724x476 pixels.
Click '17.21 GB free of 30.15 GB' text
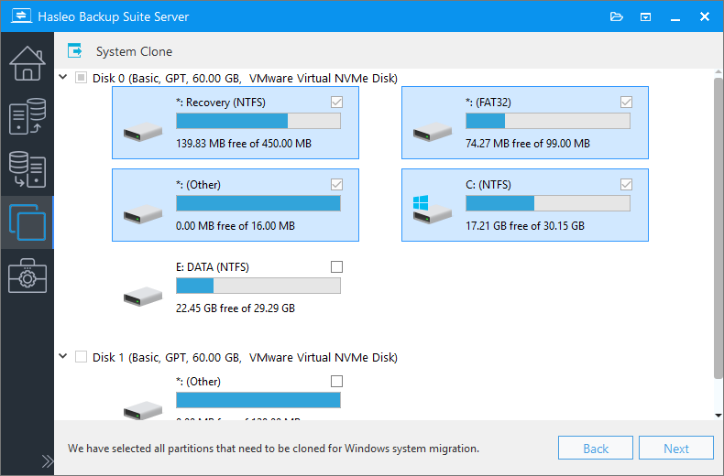(x=525, y=226)
